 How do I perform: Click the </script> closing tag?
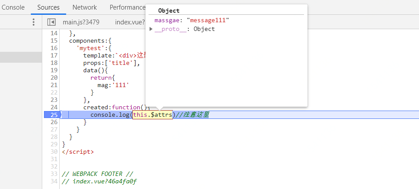tap(78, 152)
